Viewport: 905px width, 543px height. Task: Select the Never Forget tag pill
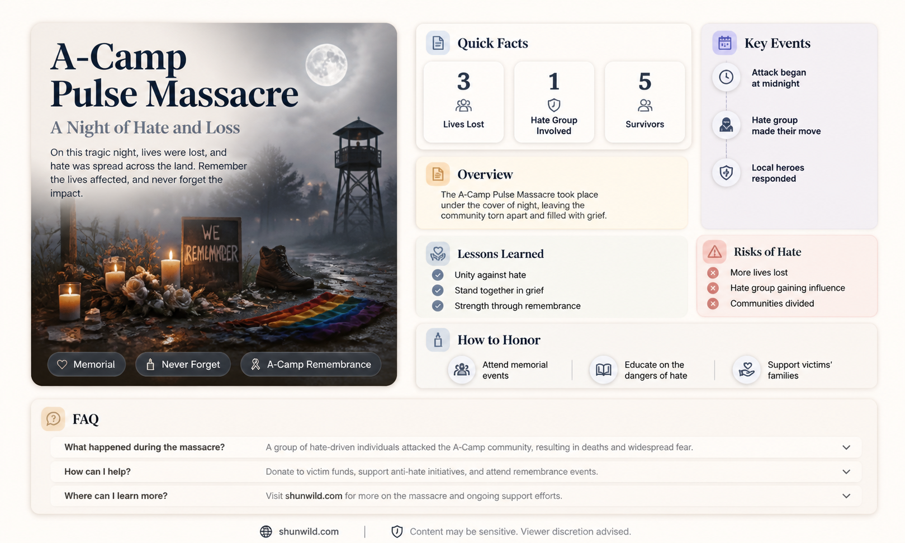(183, 365)
